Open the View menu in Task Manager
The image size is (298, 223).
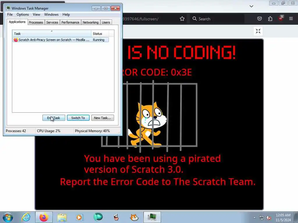(x=36, y=15)
